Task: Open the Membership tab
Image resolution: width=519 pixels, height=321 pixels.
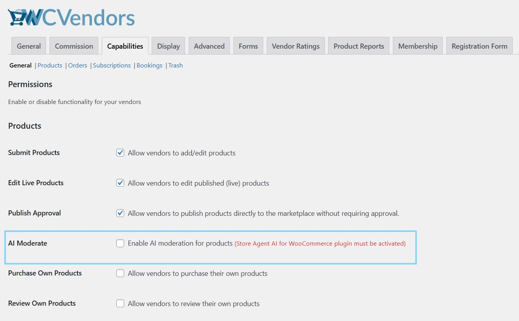Action: tap(418, 46)
